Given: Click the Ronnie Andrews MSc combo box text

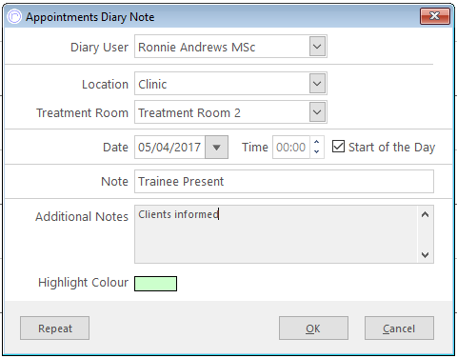Looking at the screenshot, I should (197, 47).
